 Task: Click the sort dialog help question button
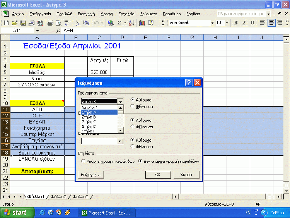(189, 82)
